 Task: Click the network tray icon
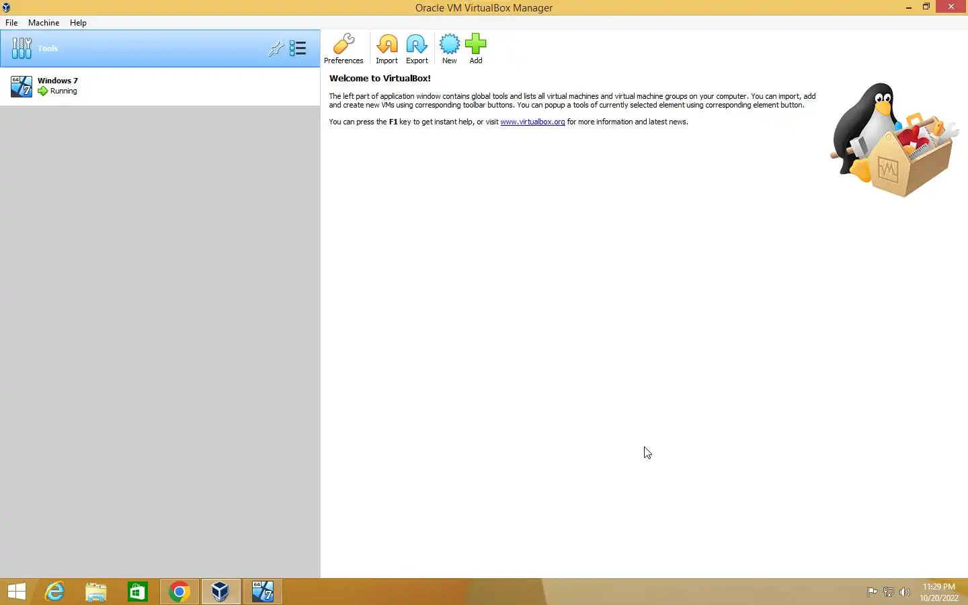click(888, 592)
